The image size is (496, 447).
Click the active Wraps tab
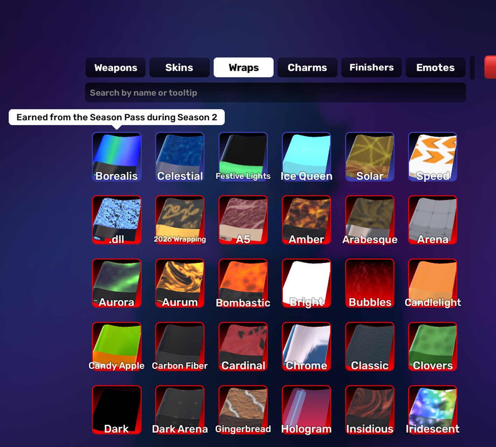[x=243, y=68]
